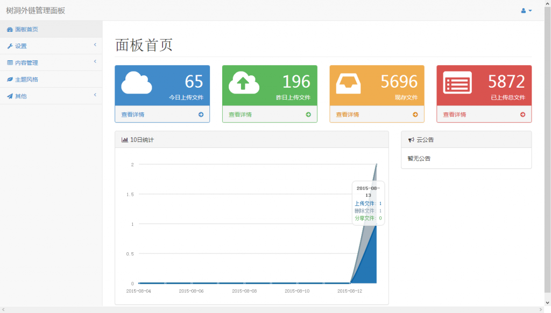Click the vertical scrollbar thumb
The height and width of the screenshot is (313, 551).
547,150
